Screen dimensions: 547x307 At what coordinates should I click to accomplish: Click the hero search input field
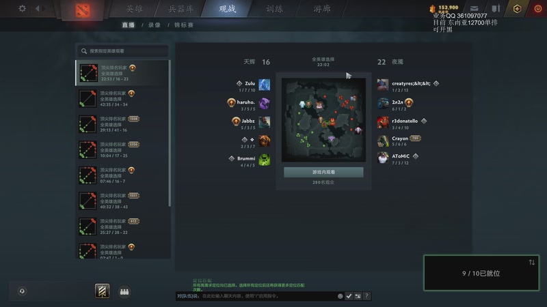point(122,51)
